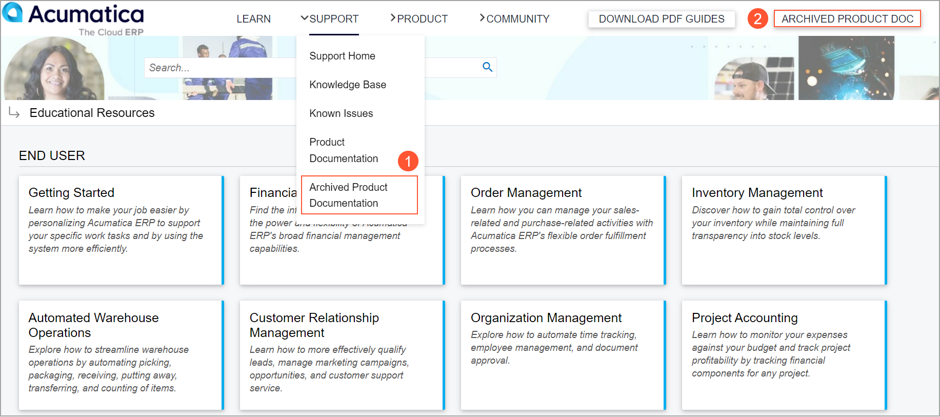Image resolution: width=940 pixels, height=417 pixels.
Task: Open the LEARN menu item
Action: coord(253,19)
